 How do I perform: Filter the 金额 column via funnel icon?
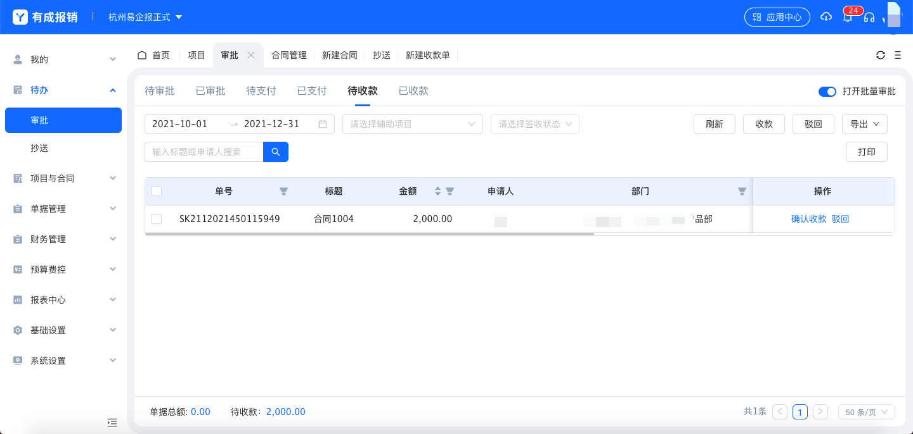(x=450, y=191)
